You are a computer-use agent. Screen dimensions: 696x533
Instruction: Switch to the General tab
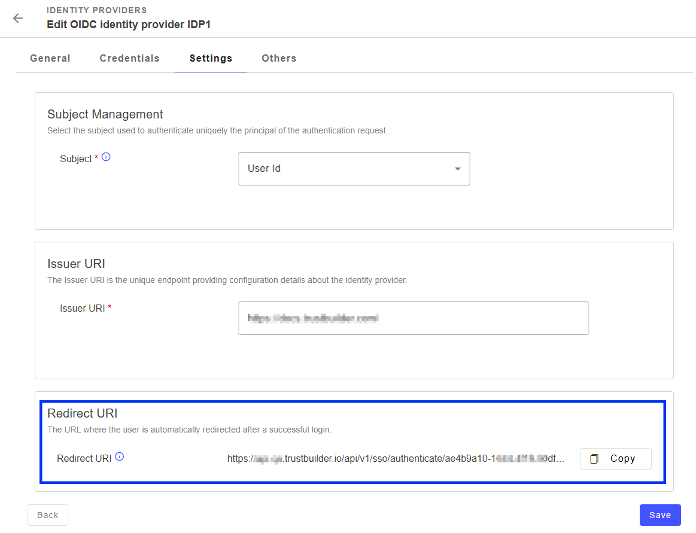point(50,58)
